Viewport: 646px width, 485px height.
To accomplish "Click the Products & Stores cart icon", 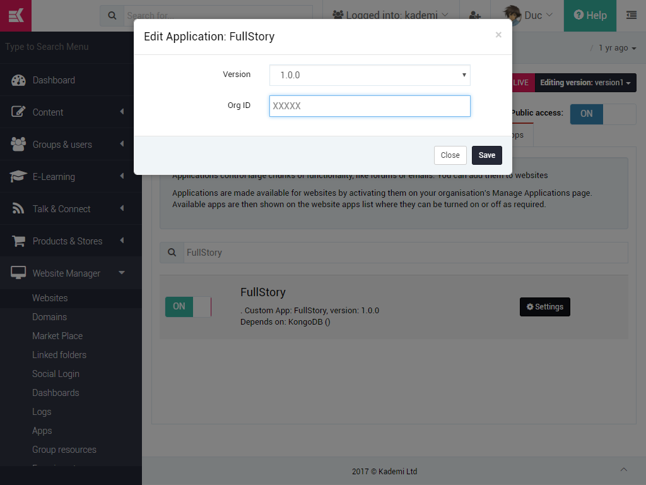I will click(x=18, y=241).
